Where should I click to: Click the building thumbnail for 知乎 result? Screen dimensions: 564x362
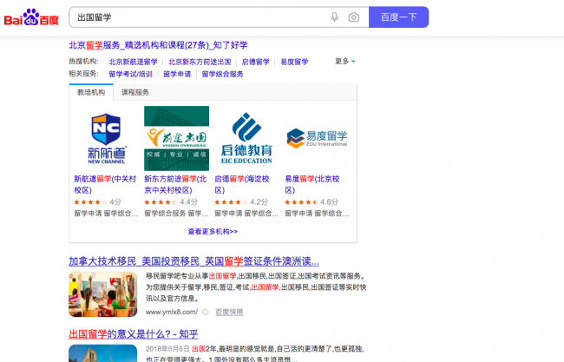click(103, 353)
